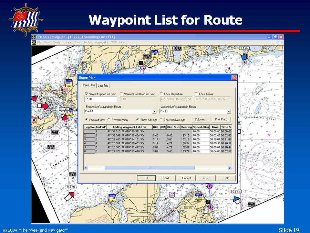Enable the Lock Departure checkbox

click(x=161, y=94)
